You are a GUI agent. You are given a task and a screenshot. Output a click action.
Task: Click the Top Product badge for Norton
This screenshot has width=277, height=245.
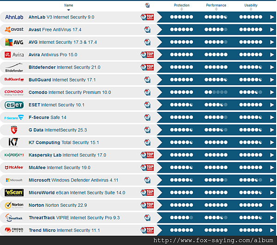coord(147,205)
